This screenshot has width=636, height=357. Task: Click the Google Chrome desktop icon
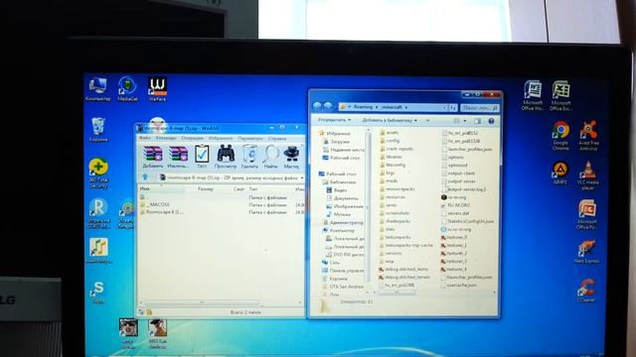tap(560, 136)
